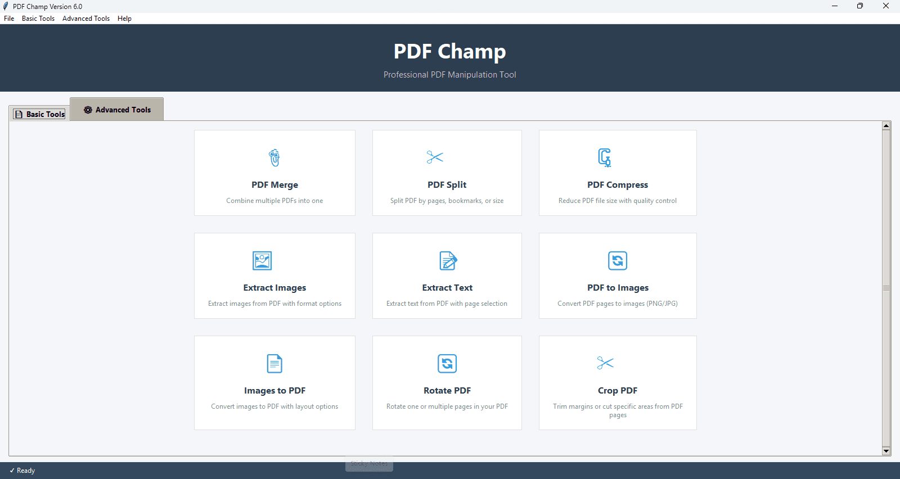Open the Rotate PDF card title
The image size is (900, 479).
(447, 391)
